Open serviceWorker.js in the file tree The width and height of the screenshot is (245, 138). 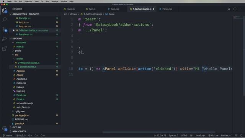(x=24, y=103)
